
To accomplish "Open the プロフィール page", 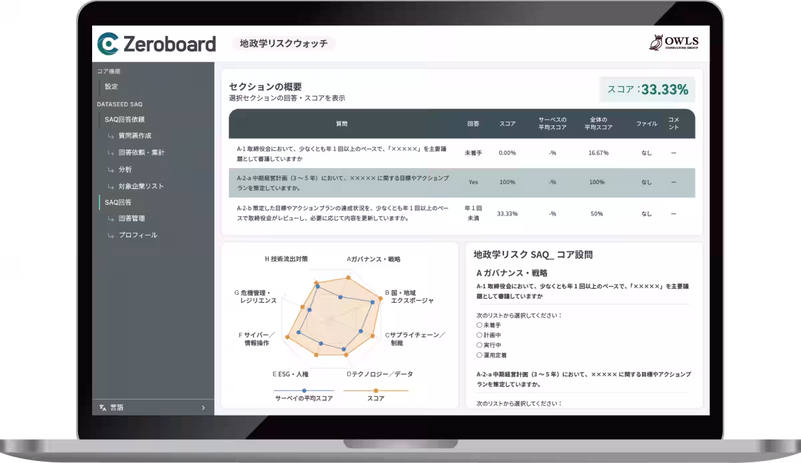I will coord(136,234).
